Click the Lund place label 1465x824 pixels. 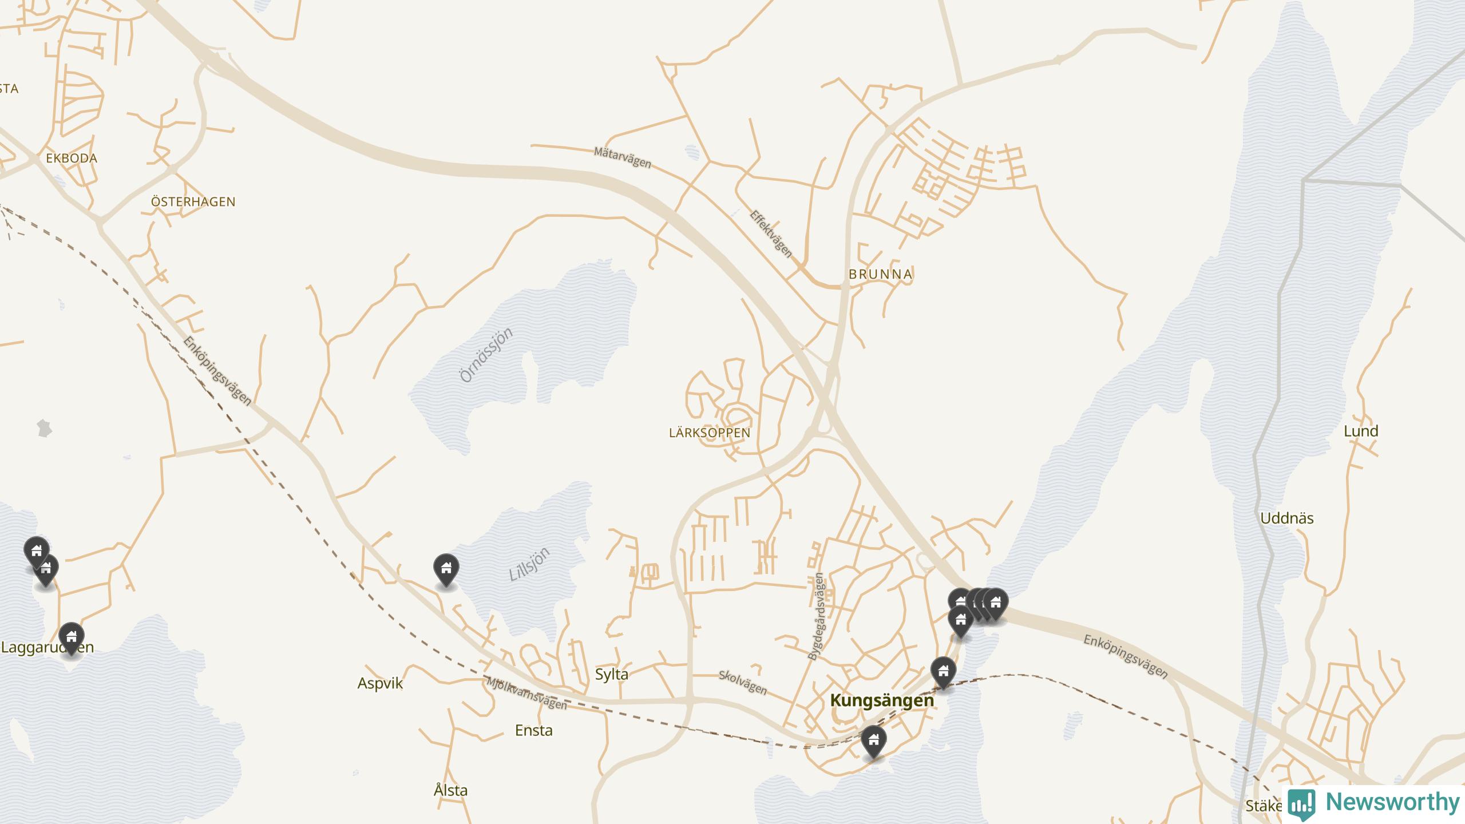click(1361, 431)
